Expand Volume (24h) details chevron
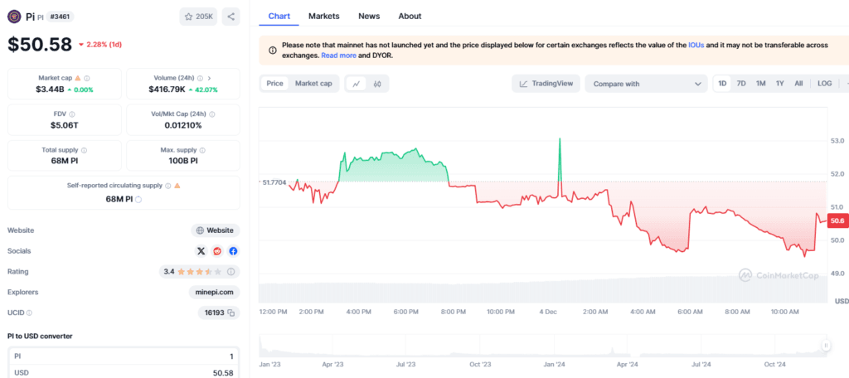Viewport: 849px width, 378px height. pos(210,78)
